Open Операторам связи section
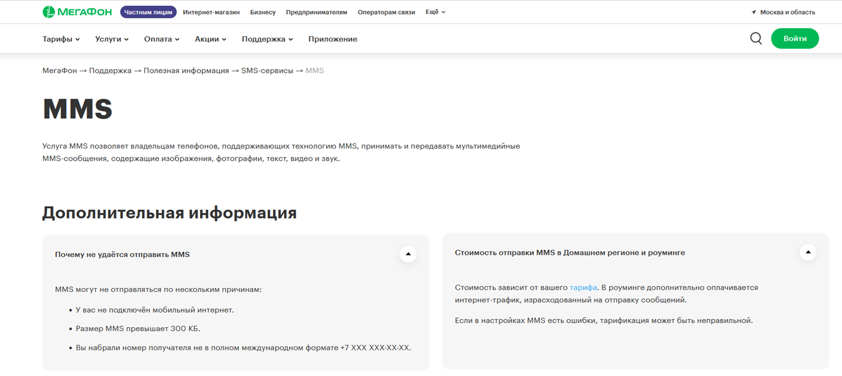842x376 pixels. point(386,12)
